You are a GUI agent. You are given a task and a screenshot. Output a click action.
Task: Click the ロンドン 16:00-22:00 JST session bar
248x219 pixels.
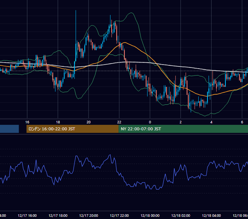(x=73, y=129)
